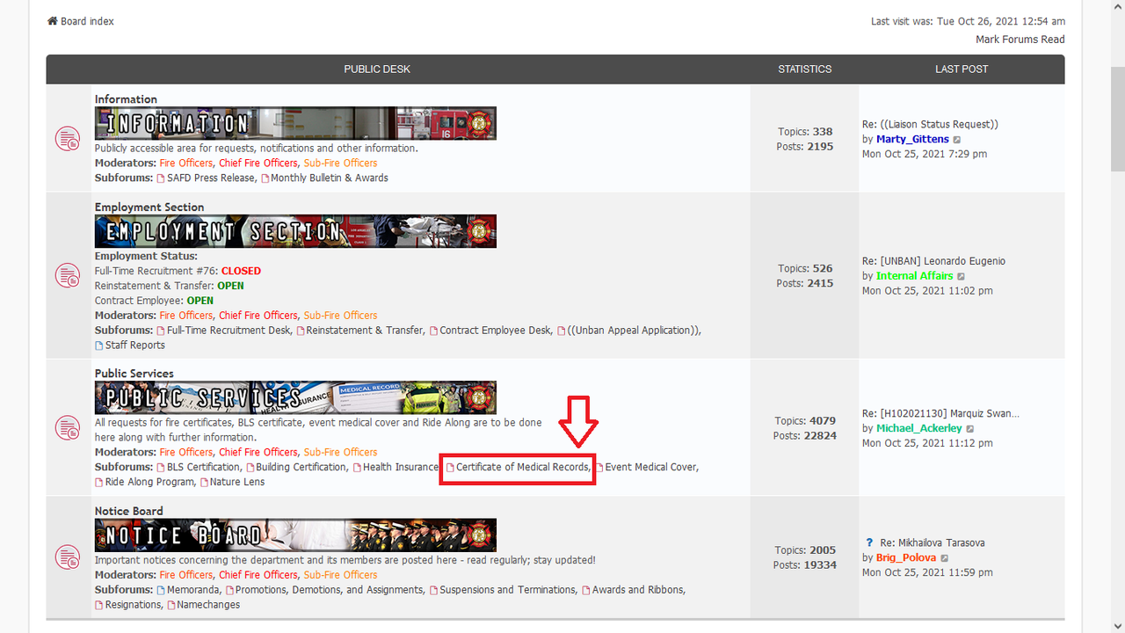
Task: Click subforum icon beside Namechanges
Action: point(171,606)
